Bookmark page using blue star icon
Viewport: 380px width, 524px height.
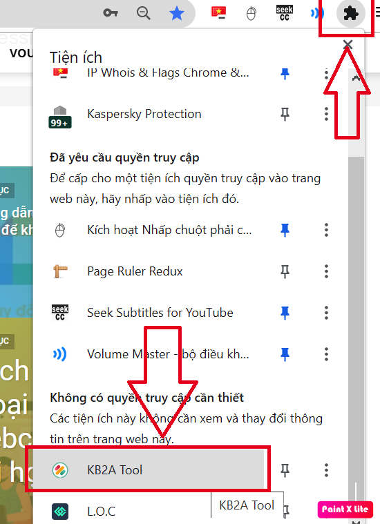coord(177,13)
